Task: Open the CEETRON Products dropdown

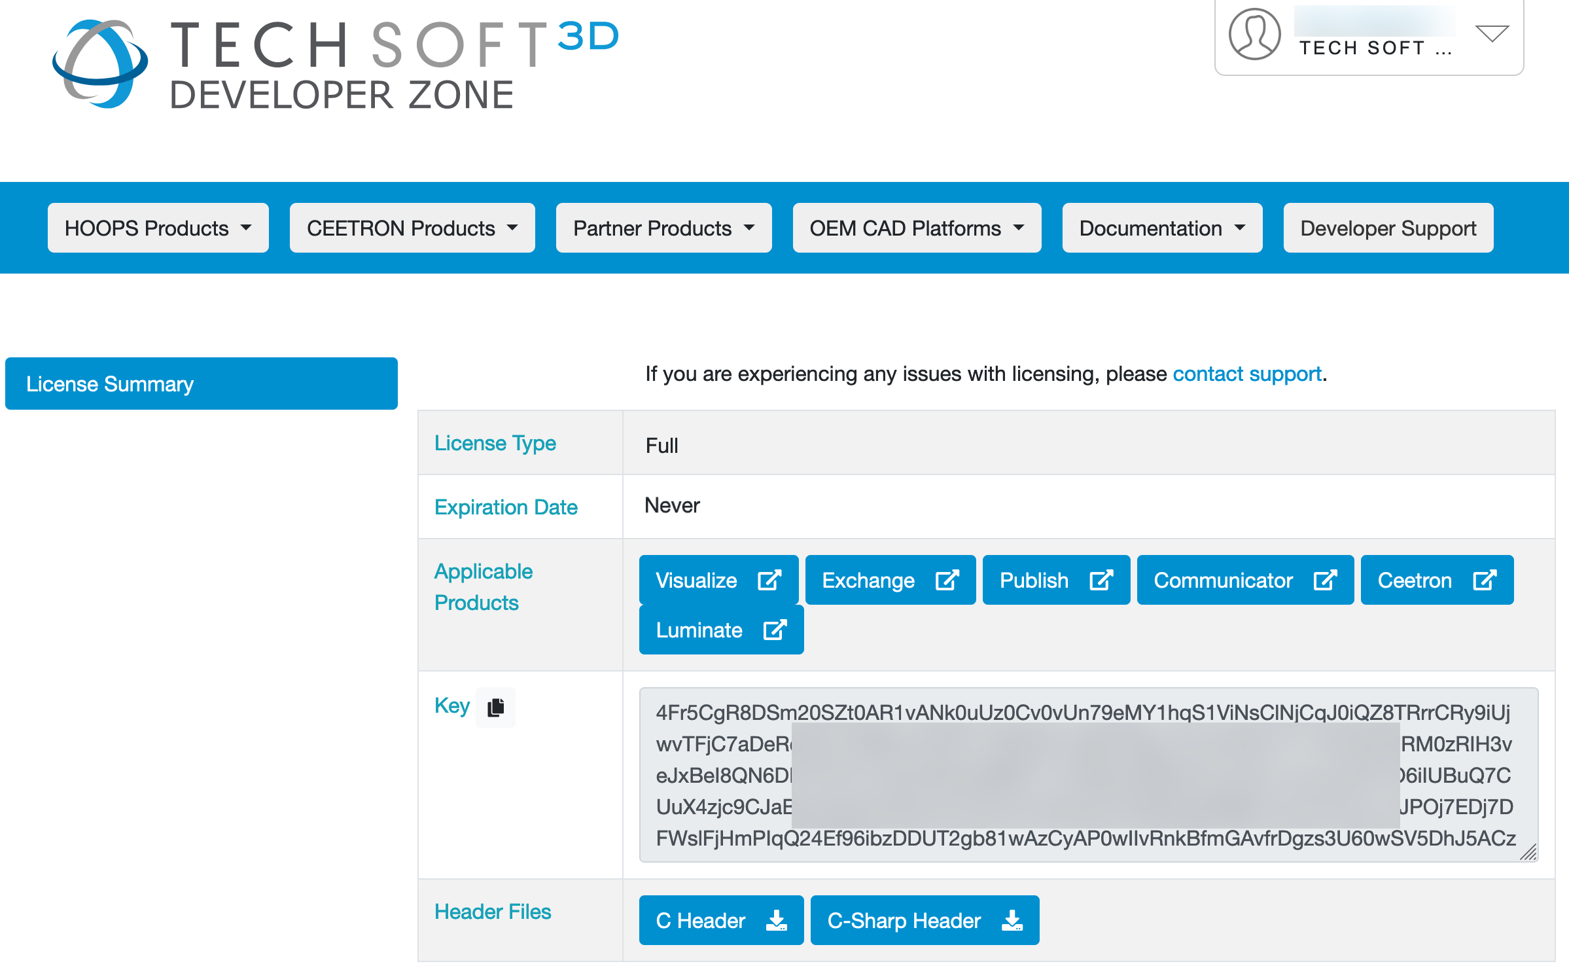Action: click(412, 228)
